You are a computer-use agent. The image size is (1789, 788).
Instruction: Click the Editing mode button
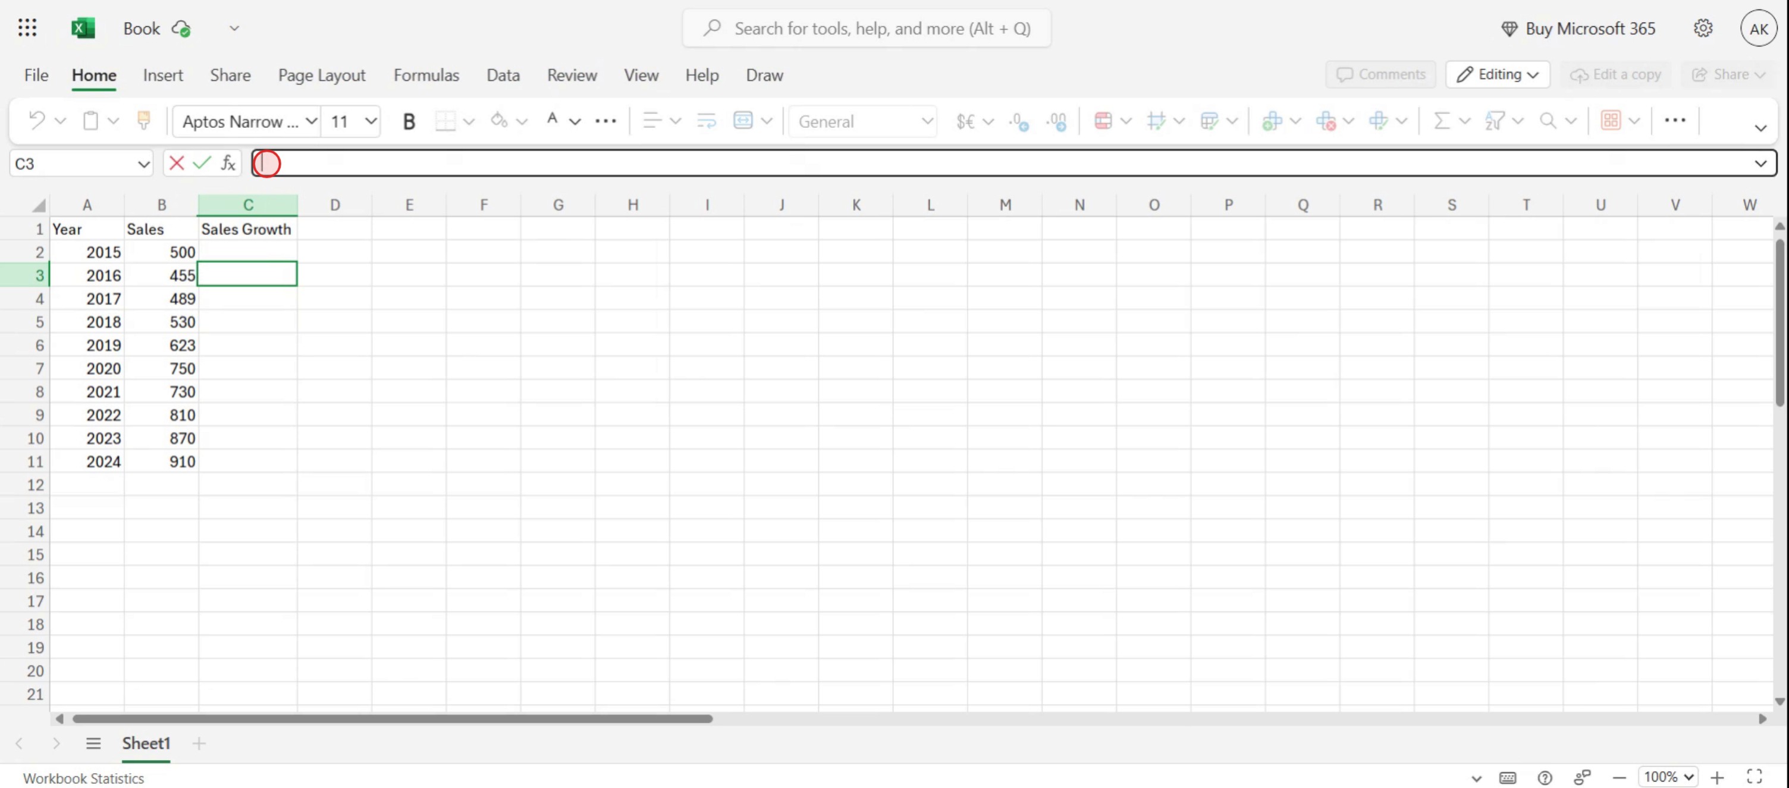tap(1498, 74)
